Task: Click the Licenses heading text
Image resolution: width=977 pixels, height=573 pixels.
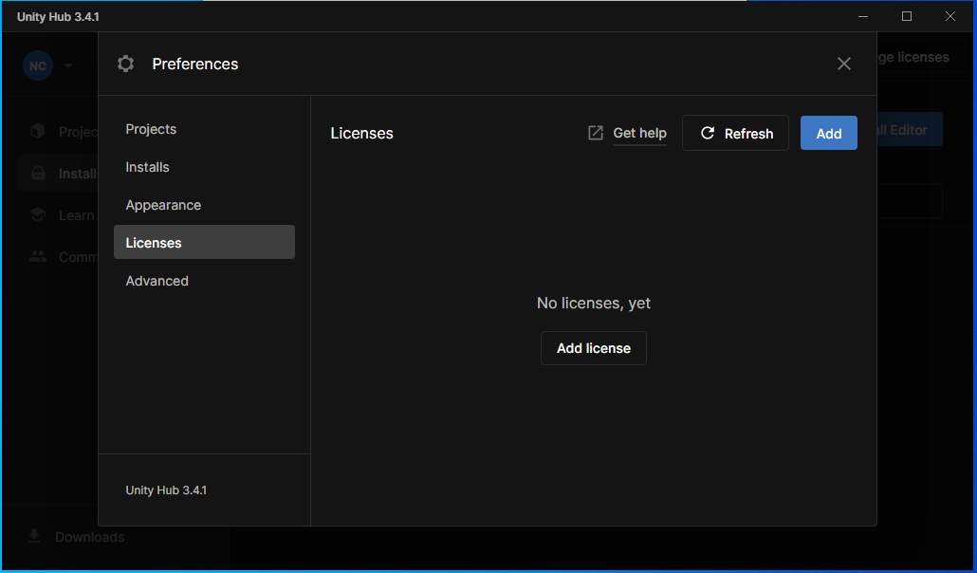Action: coord(361,134)
